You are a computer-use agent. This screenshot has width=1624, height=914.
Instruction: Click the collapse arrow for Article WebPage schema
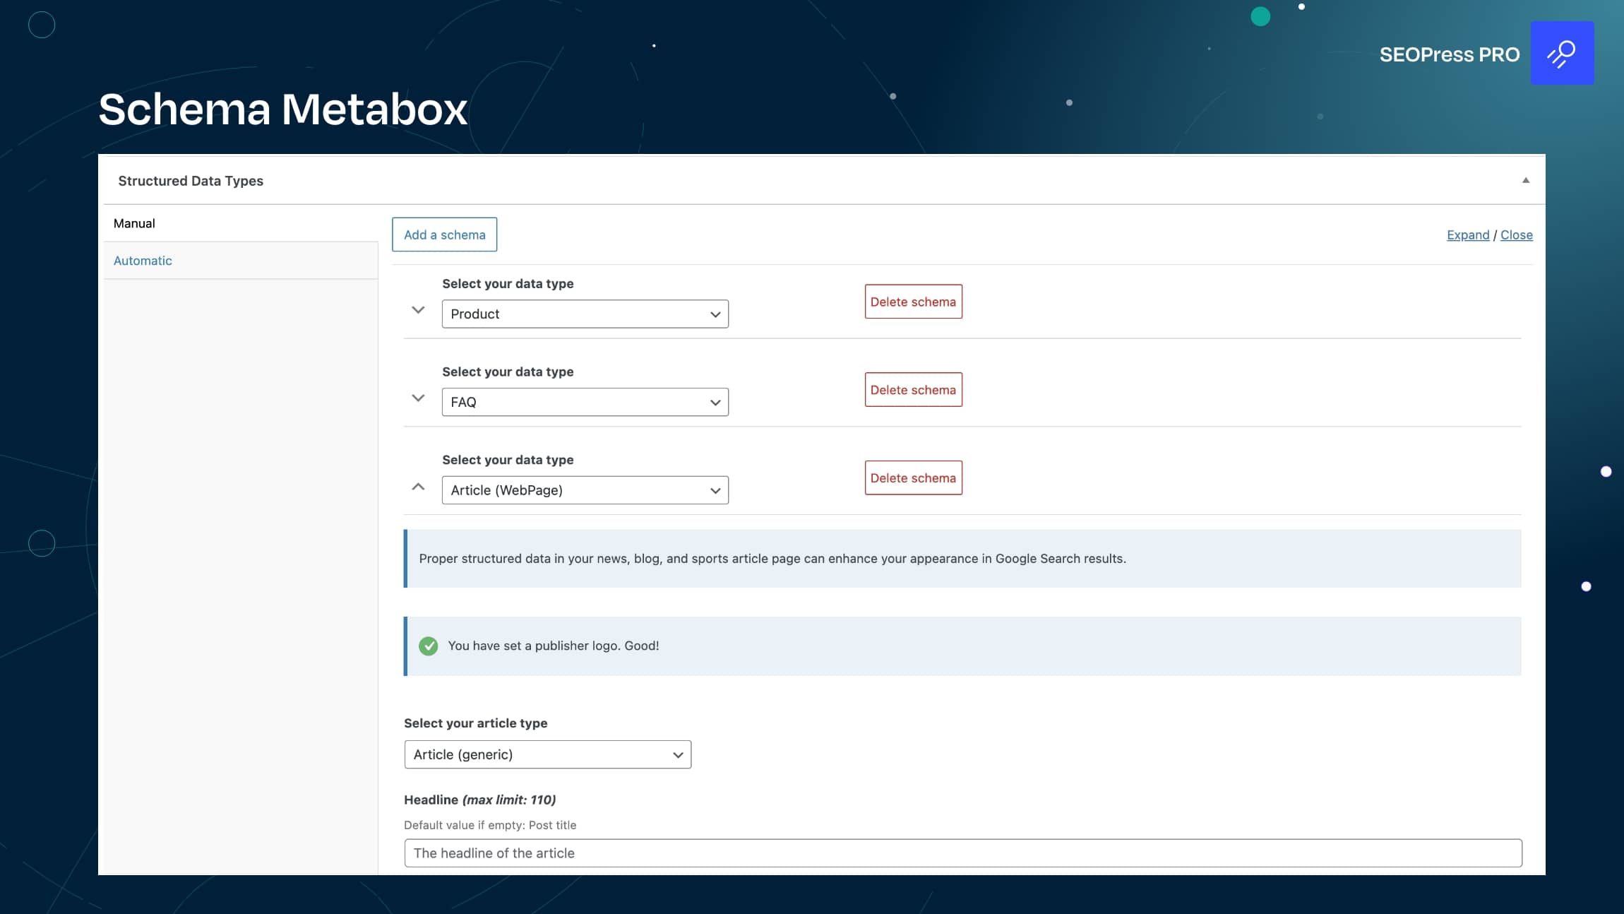(419, 485)
